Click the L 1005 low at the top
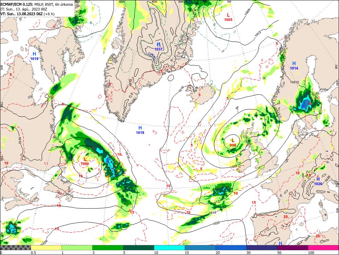 pos(228,17)
